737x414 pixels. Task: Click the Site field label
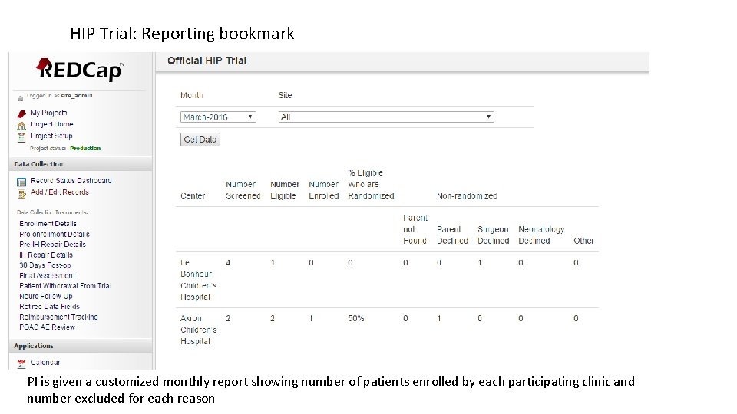[285, 95]
